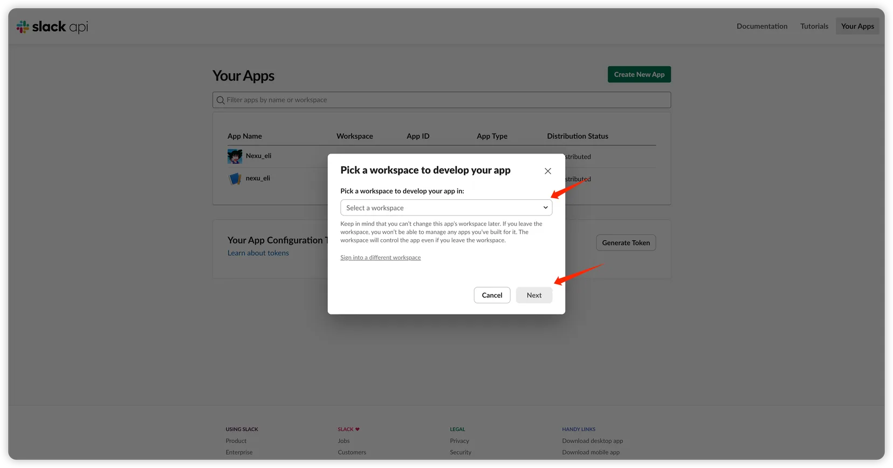
Task: Close the workspace picker dialog
Action: coord(547,171)
